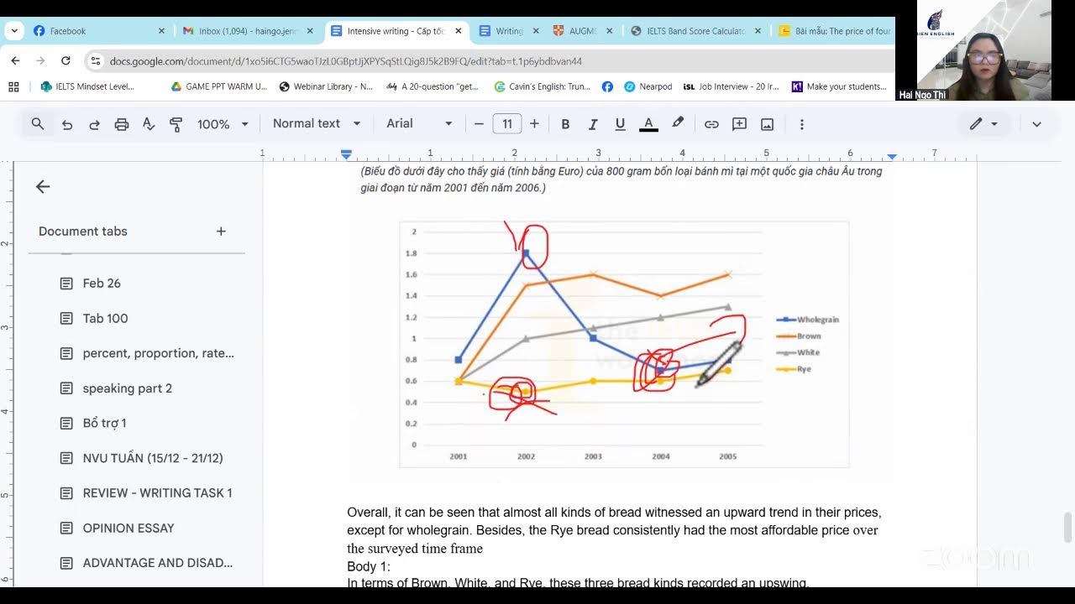The width and height of the screenshot is (1075, 604).
Task: Open the highlight color tool
Action: (678, 124)
